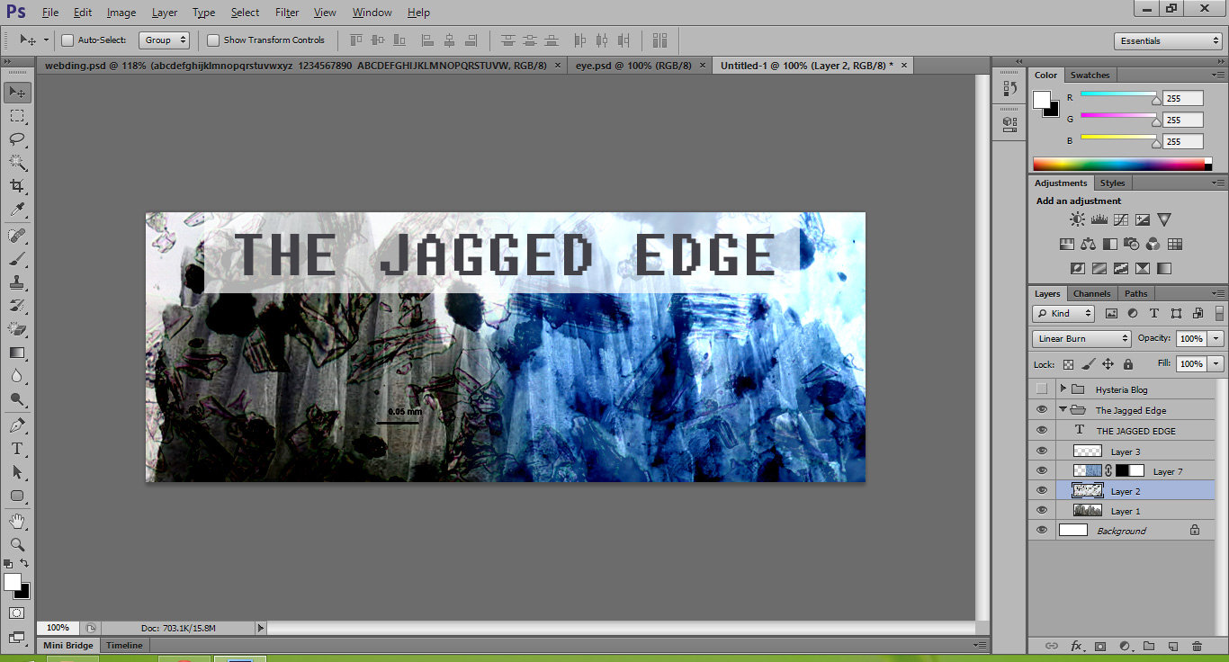Click the Layer 1 thumbnail
The image size is (1229, 662).
tap(1088, 511)
